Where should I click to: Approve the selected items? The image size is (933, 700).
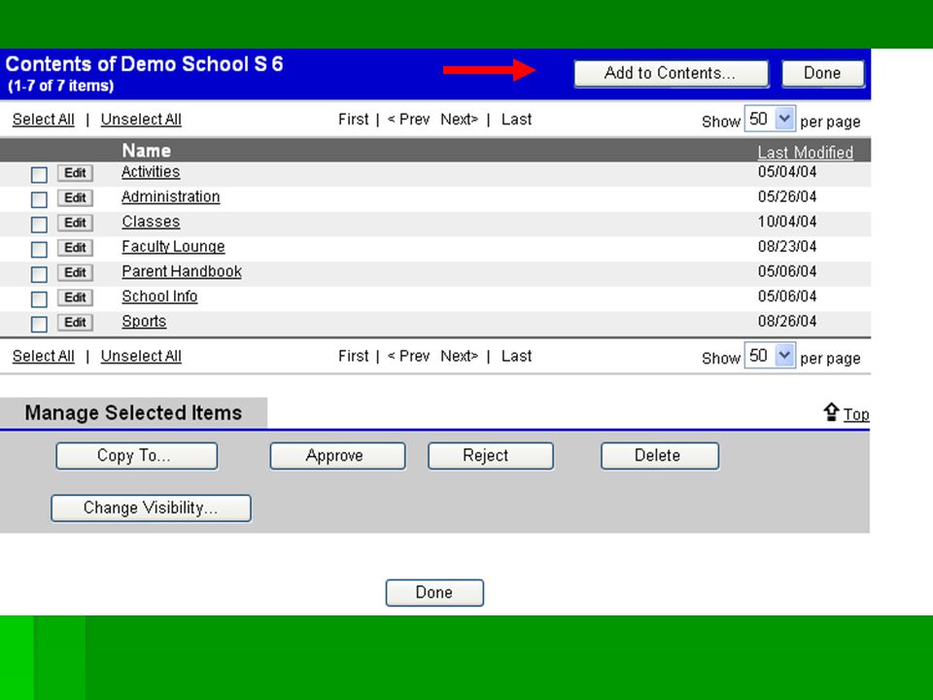(338, 456)
